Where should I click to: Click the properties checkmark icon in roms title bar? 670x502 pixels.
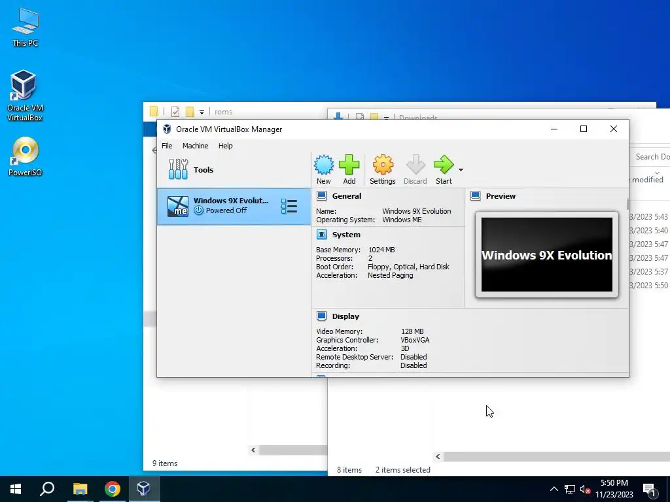pos(175,112)
